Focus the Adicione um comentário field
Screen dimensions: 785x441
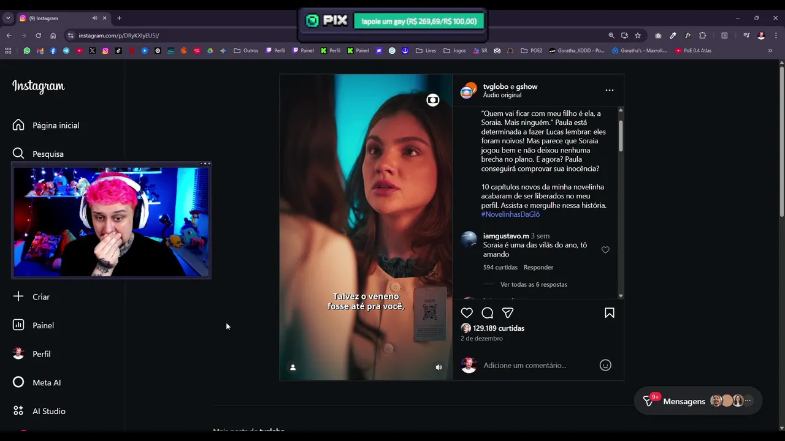pyautogui.click(x=538, y=365)
